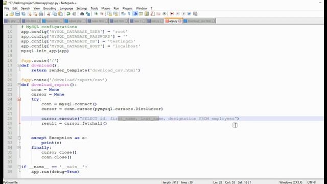Toggle word wrap in toolbar
The width and height of the screenshot is (327, 184).
click(123, 14)
